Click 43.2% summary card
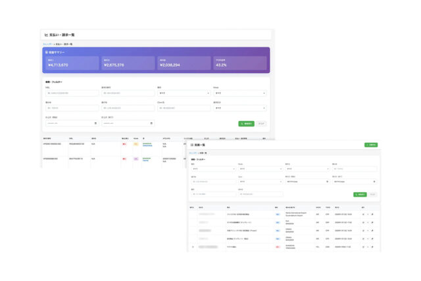Screen dimensions: 421x281 [x=240, y=63]
